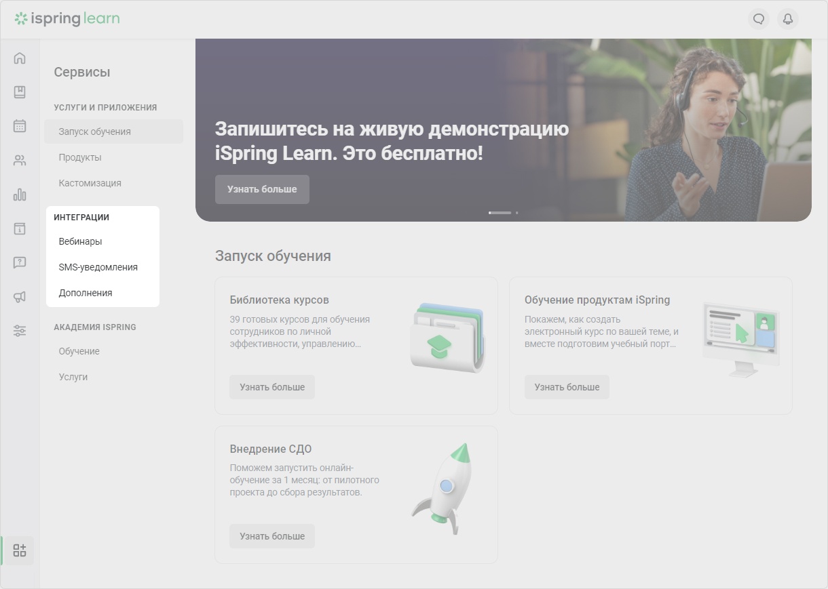Viewport: 828px width, 589px height.
Task: Open the Users icon in sidebar
Action: tap(20, 161)
